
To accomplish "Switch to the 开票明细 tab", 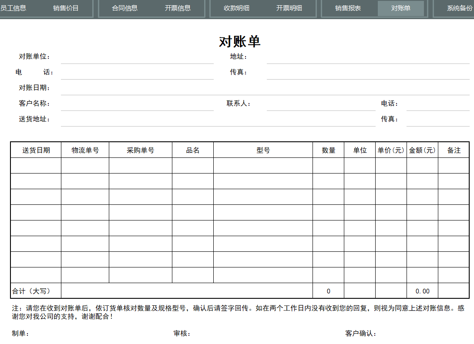I will click(289, 8).
